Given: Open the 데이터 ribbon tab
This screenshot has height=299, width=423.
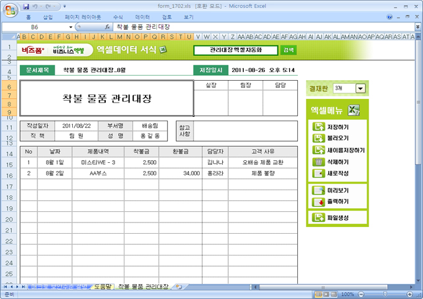Looking at the screenshot, I should (142, 17).
